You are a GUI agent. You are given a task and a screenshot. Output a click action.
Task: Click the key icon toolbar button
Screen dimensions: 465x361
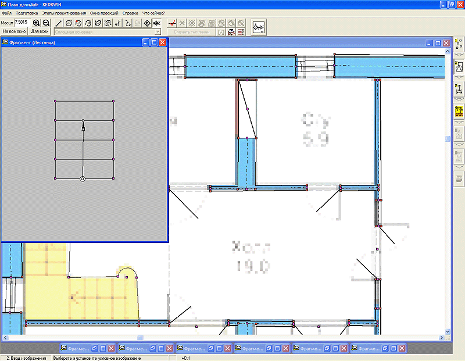[x=258, y=27]
